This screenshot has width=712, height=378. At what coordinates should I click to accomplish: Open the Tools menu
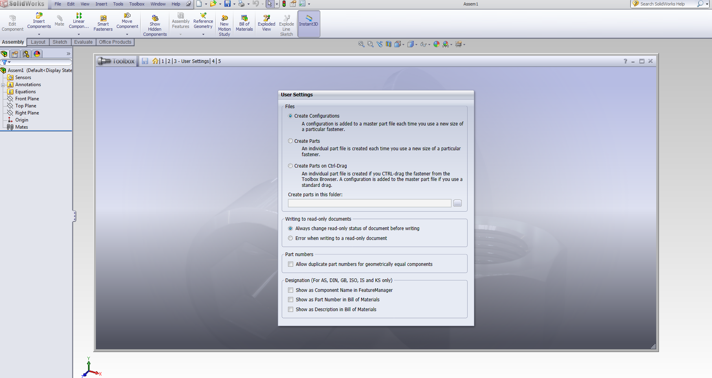(x=118, y=4)
